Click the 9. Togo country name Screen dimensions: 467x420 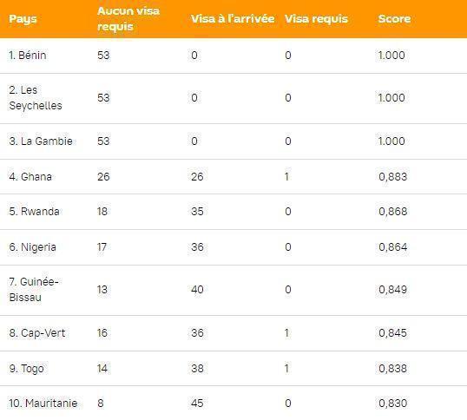(x=26, y=369)
